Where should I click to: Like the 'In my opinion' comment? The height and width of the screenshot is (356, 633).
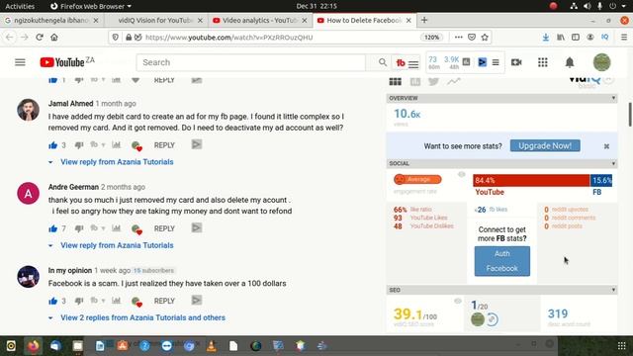tap(52, 301)
